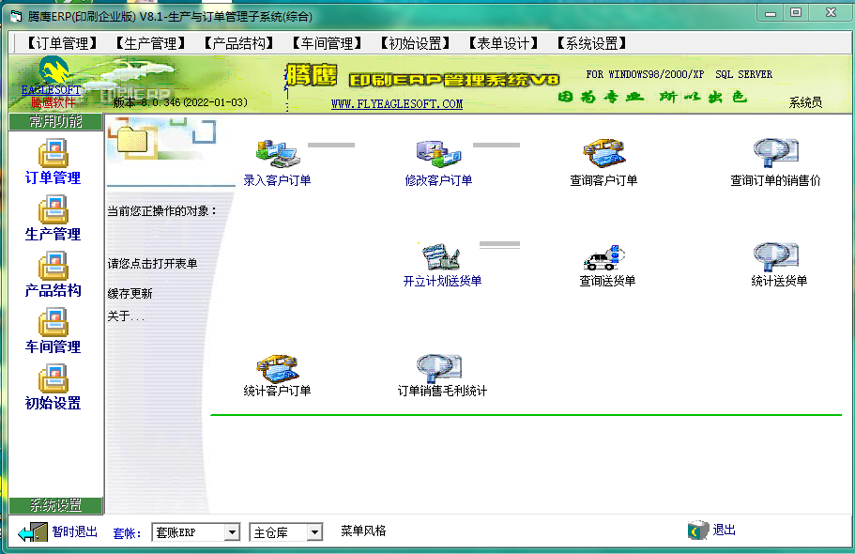Click the 套帐: label
The image size is (855, 554).
(x=127, y=533)
